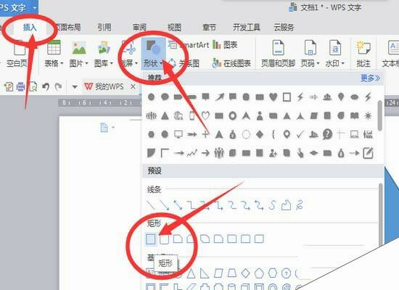Insert a 批注 comment
399x290 pixels.
coord(363,54)
